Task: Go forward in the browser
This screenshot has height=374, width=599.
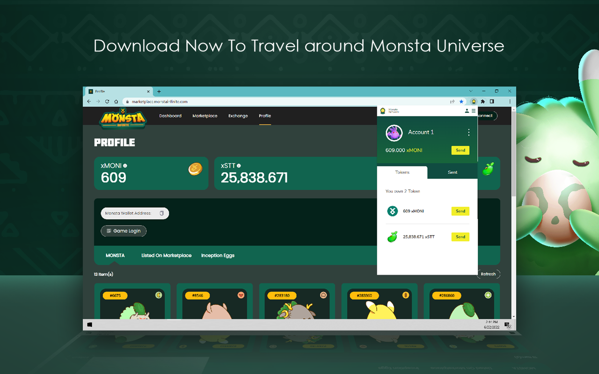Action: (98, 101)
